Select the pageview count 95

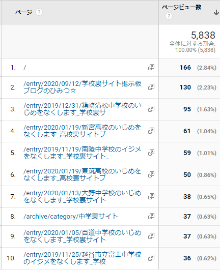tap(187, 109)
